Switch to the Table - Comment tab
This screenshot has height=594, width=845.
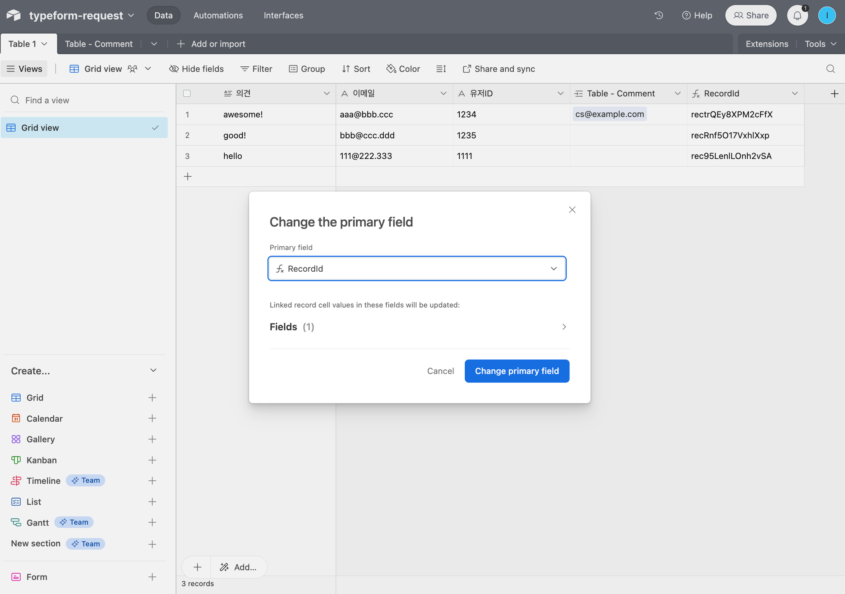pyautogui.click(x=98, y=44)
